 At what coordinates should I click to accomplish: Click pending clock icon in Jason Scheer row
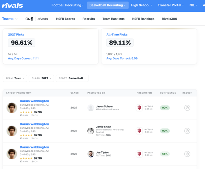[x=187, y=108]
